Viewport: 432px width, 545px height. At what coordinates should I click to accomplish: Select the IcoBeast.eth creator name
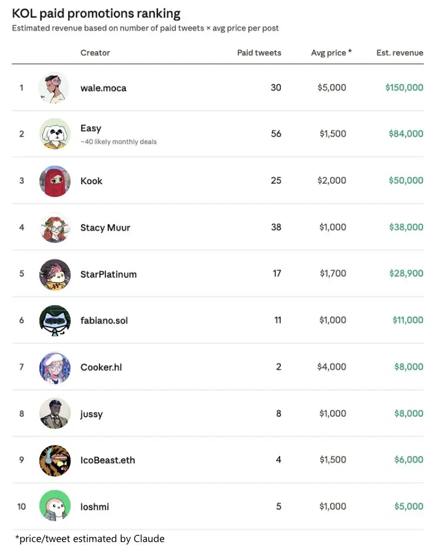pyautogui.click(x=107, y=460)
